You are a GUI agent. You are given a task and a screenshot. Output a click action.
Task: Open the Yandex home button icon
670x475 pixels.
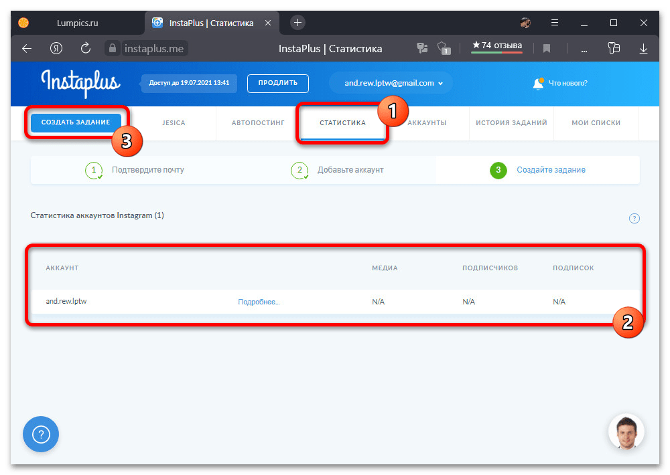(56, 49)
